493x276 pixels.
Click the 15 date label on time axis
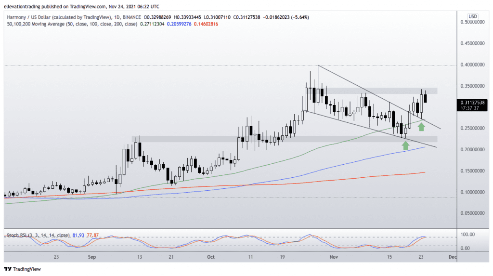[x=389, y=257]
